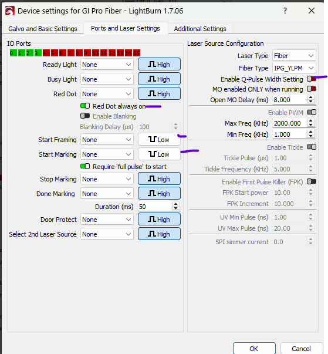The height and width of the screenshot is (354, 328).
Task: Open Fiber Type dropdown
Action: click(294, 68)
